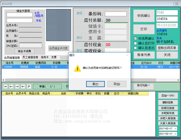181x140 pixels.
Task: Enable the 确认后退出 checkbox
Action: click(x=135, y=48)
